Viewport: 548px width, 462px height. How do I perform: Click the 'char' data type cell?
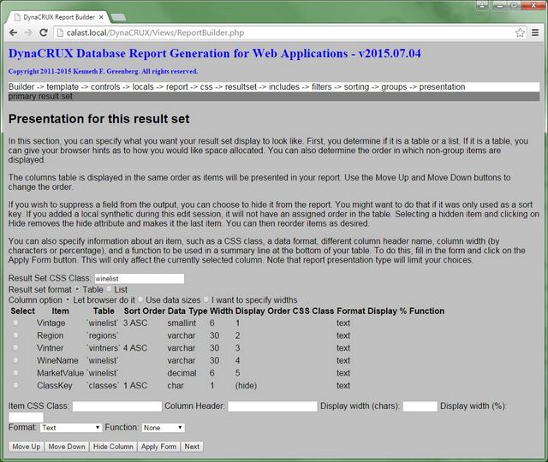(x=176, y=385)
